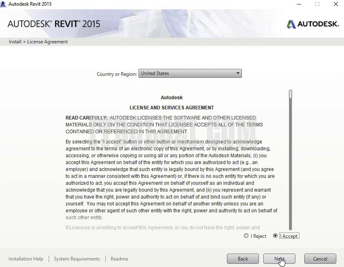Click the Back button
344x267 pixels.
coord(243,258)
